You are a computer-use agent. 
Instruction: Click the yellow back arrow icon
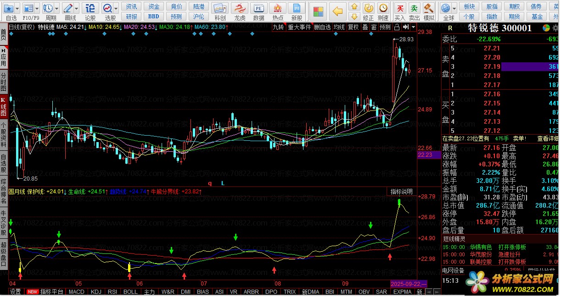coord(338,11)
